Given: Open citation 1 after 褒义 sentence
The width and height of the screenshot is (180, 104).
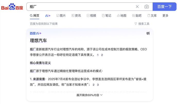Looking at the screenshot, I should coord(98,55).
